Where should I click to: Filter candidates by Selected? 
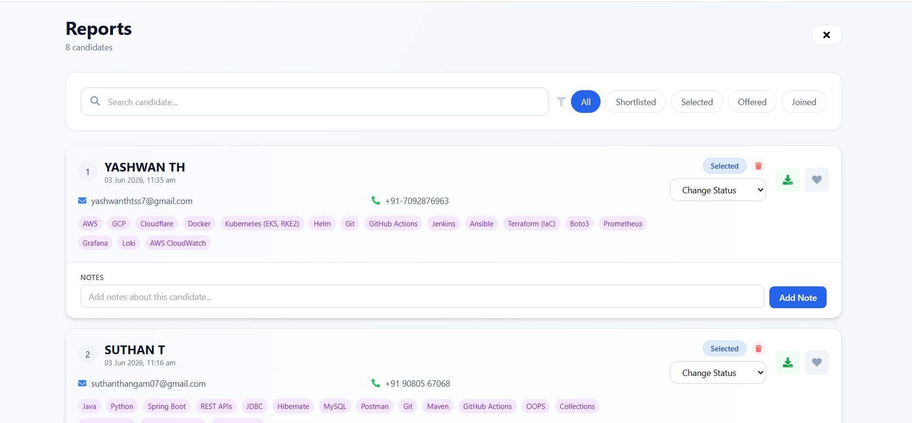coord(697,102)
